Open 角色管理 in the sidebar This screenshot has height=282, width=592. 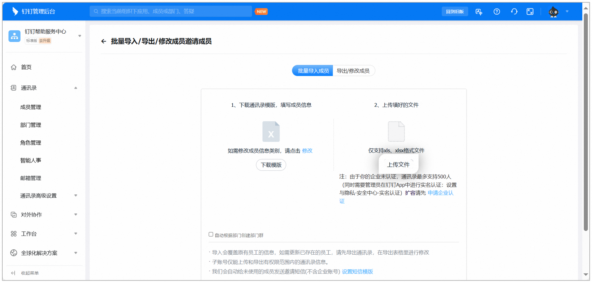[x=31, y=143]
